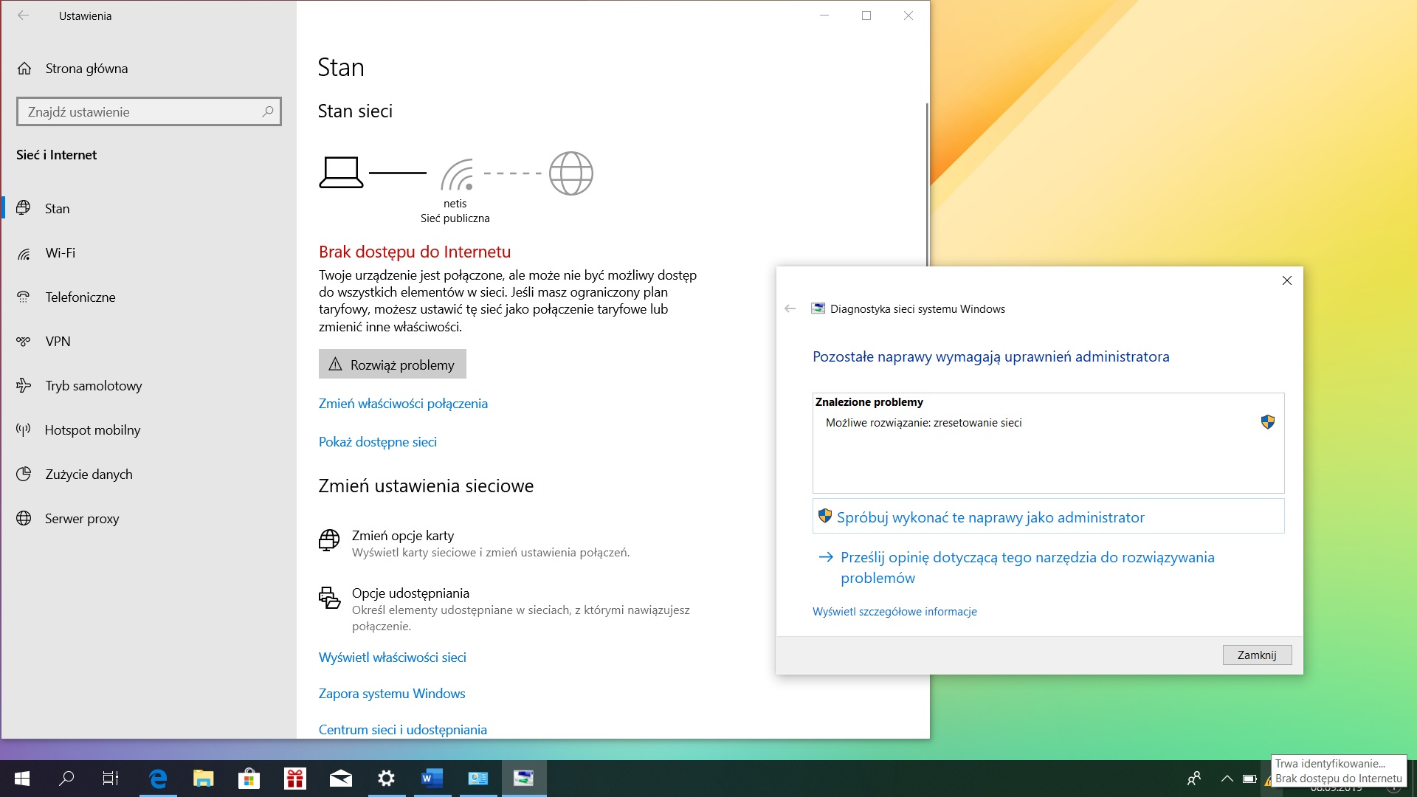Click the Strona główna home icon
The height and width of the screenshot is (797, 1417).
point(24,69)
